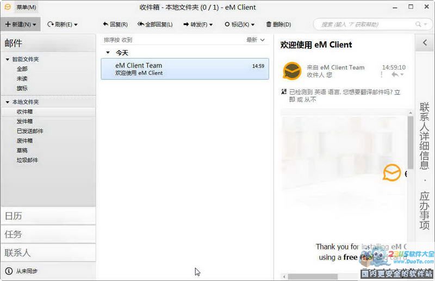Open the 新建(N) dropdown arrow

click(x=34, y=24)
